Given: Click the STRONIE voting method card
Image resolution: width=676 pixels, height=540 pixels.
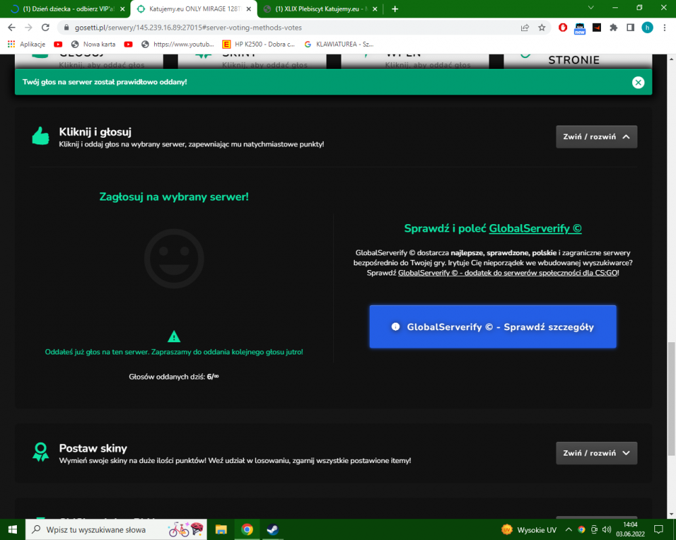Looking at the screenshot, I should [578, 60].
